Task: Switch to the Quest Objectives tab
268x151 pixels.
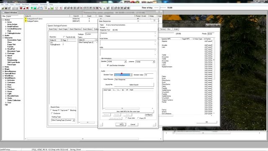Action: point(75,29)
